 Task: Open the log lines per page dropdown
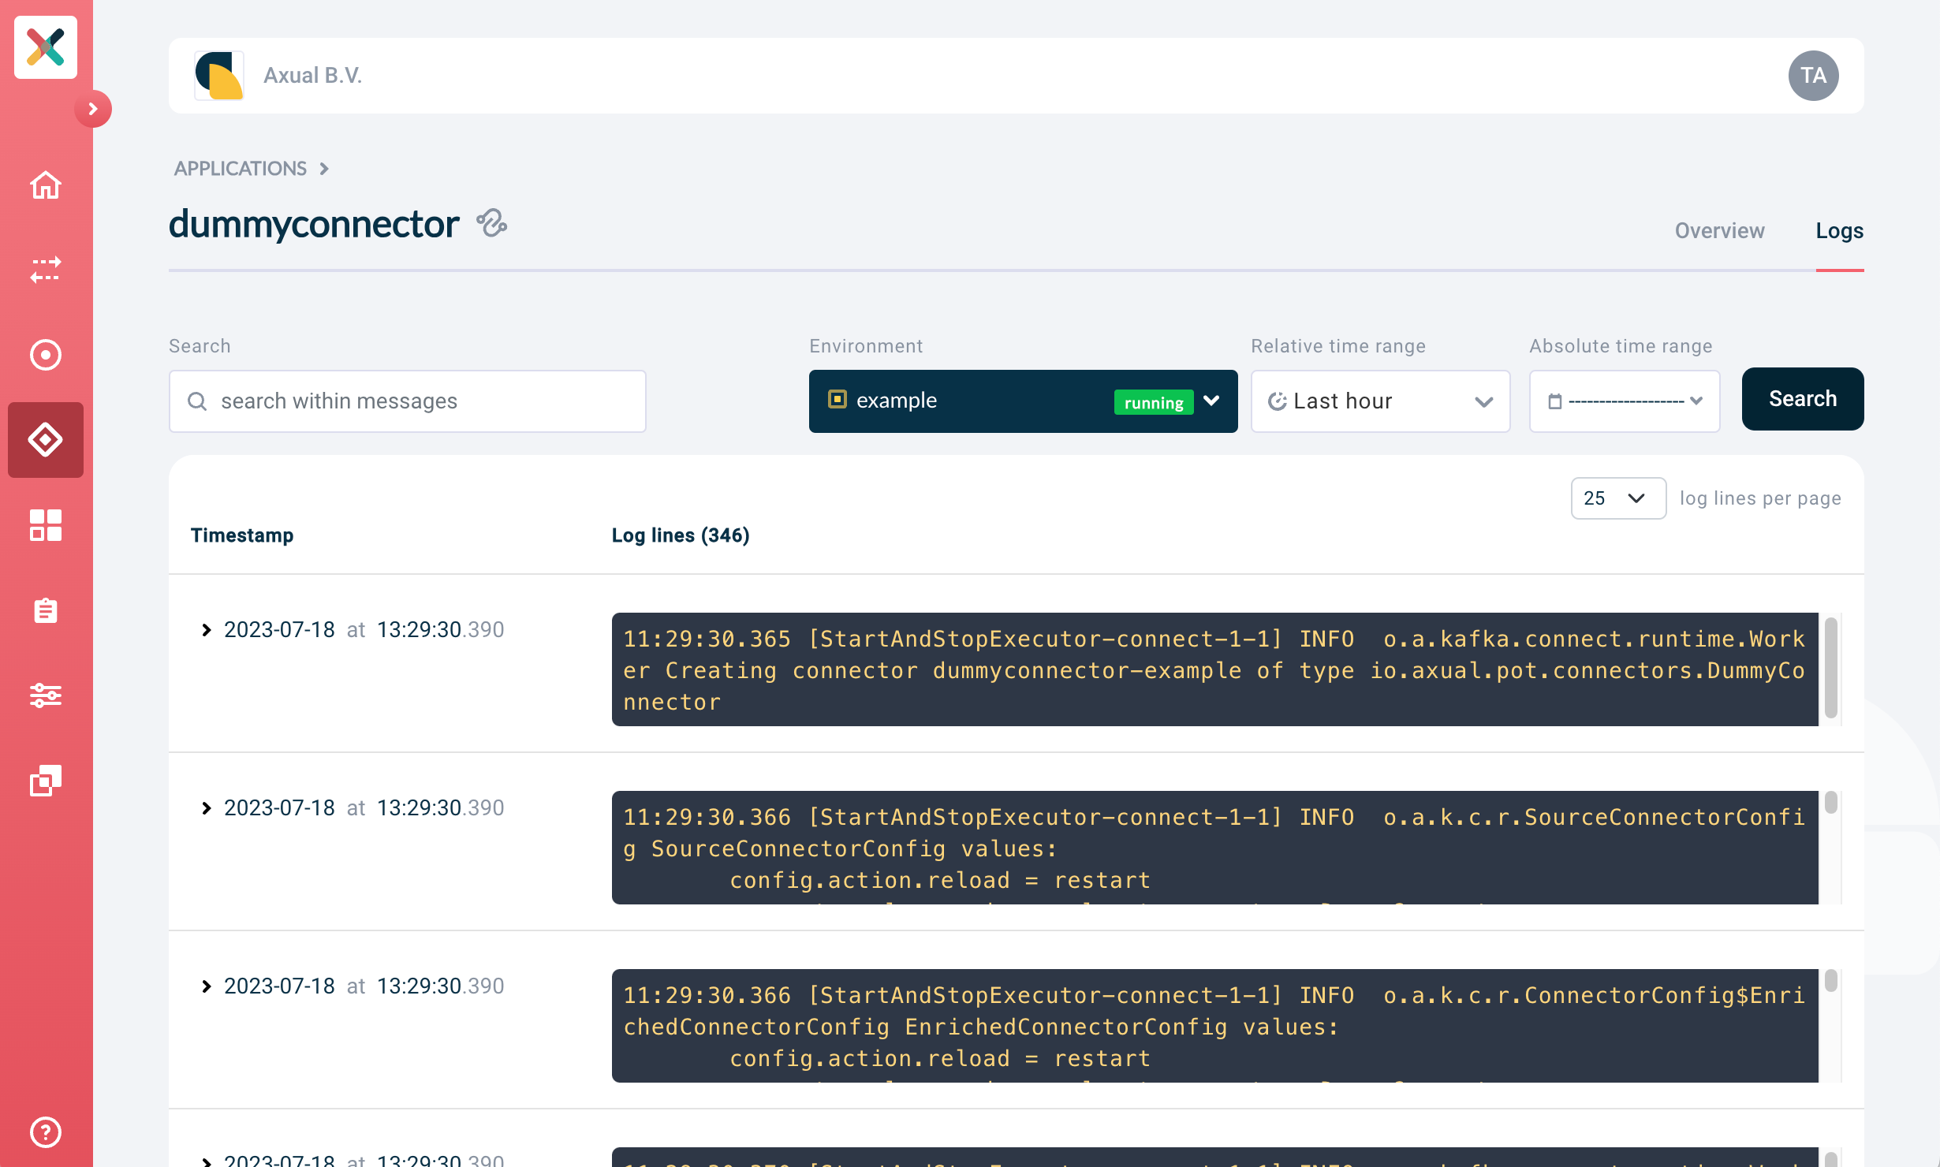(x=1617, y=498)
